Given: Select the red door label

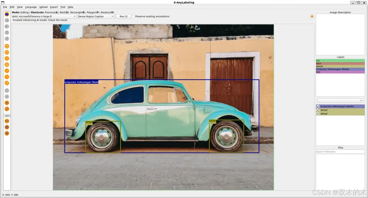Looking at the screenshot, I should [340, 63].
